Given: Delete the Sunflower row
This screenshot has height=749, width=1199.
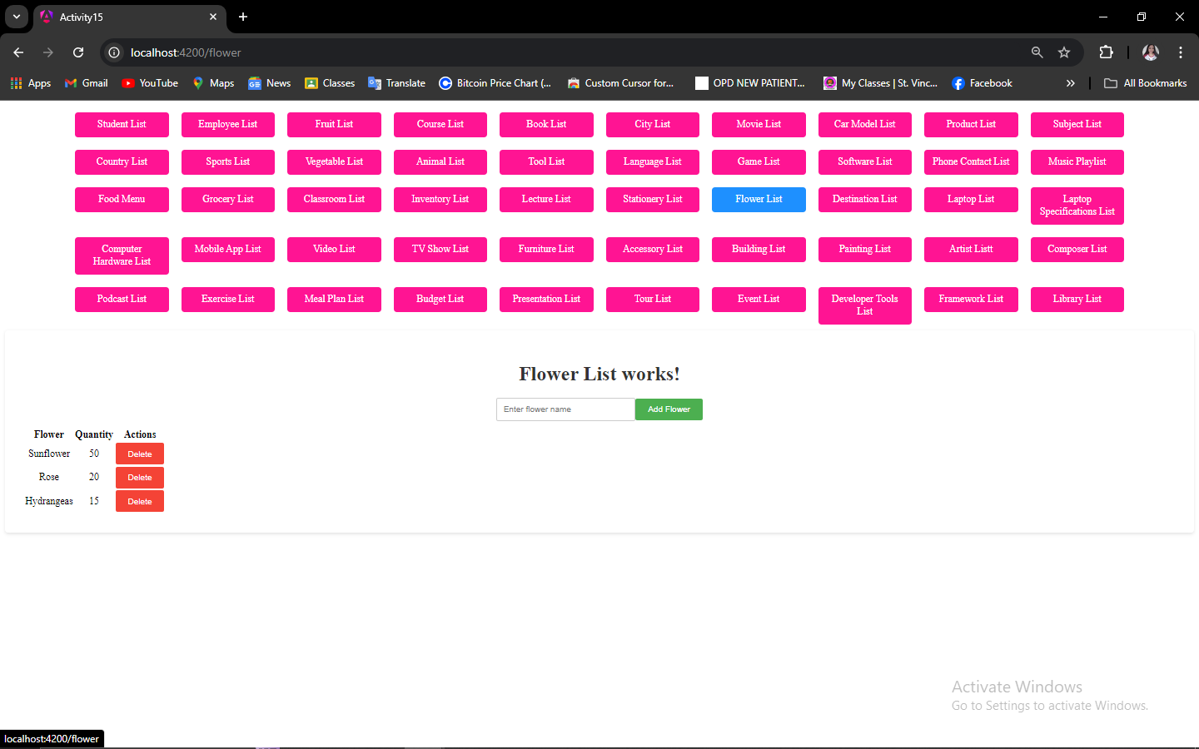Looking at the screenshot, I should (140, 454).
